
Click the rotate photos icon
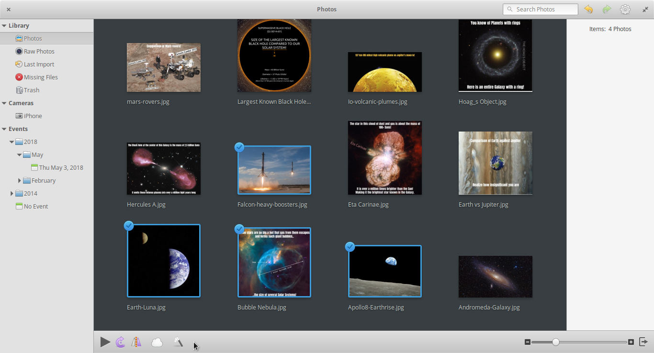121,342
